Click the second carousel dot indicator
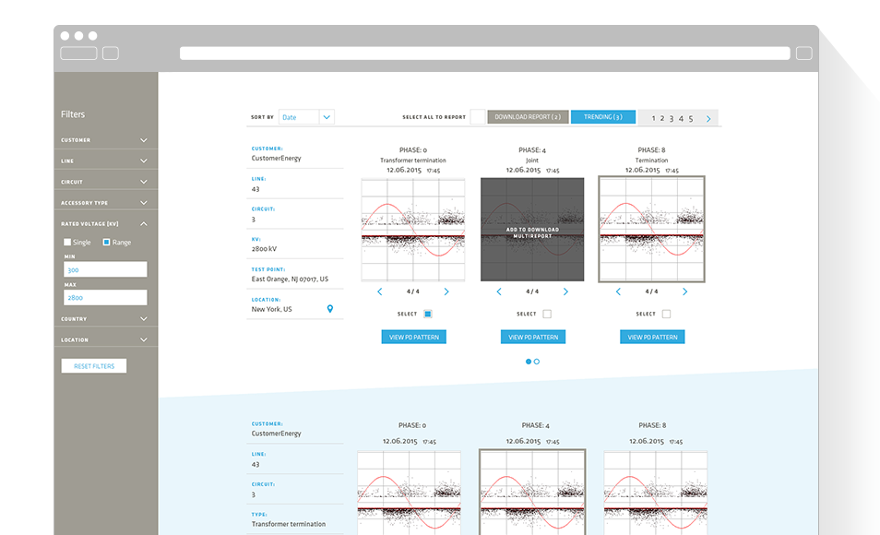880x535 pixels. [x=537, y=362]
